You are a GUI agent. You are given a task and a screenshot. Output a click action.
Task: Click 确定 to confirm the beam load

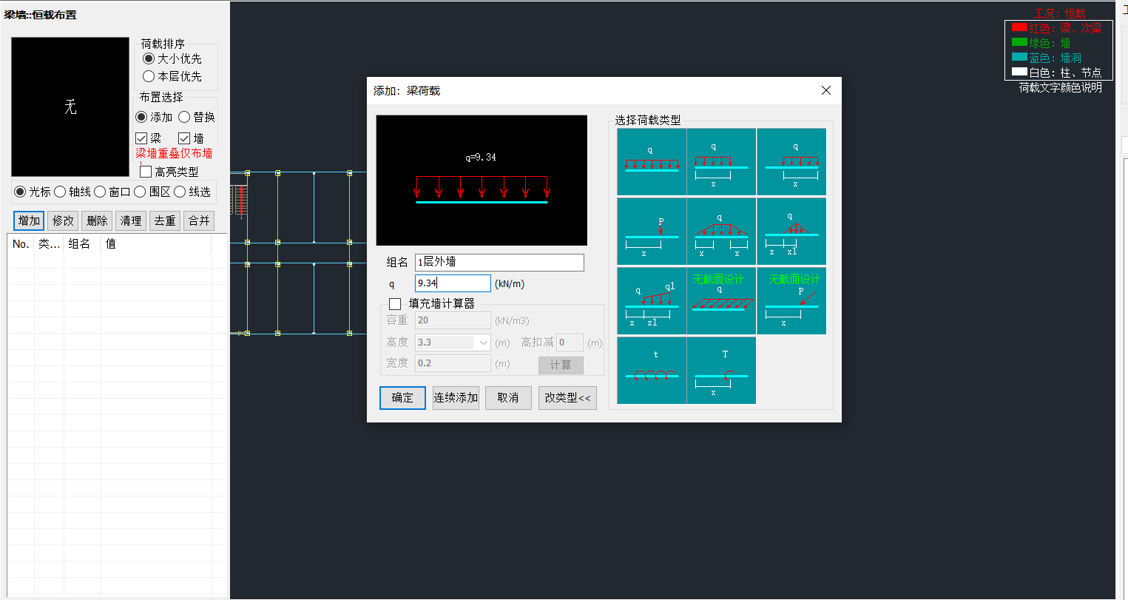coord(402,398)
